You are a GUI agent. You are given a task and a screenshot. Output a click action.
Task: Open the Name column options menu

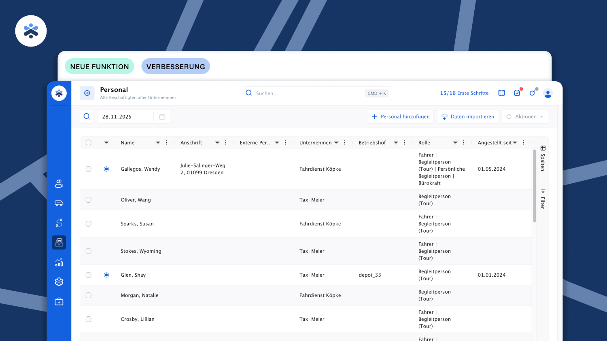(x=167, y=143)
